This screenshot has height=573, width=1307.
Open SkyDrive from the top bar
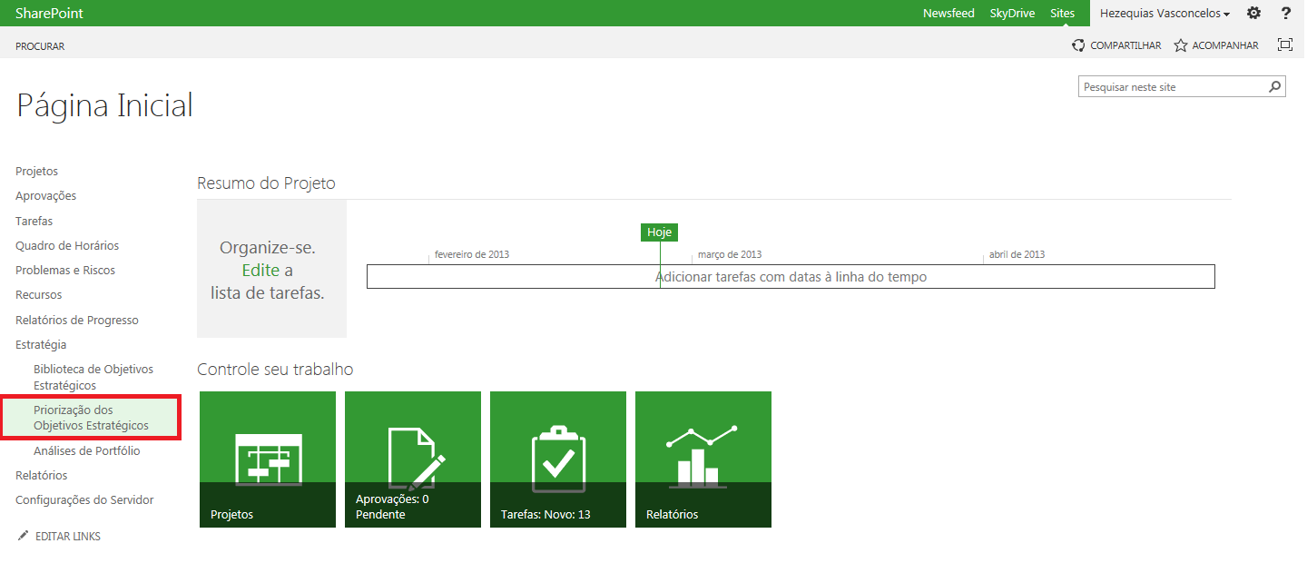pos(1012,14)
